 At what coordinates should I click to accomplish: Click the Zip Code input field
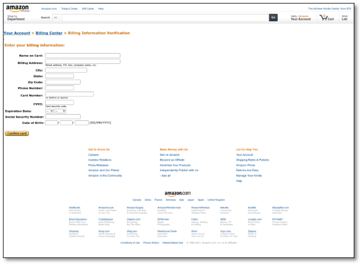63,82
